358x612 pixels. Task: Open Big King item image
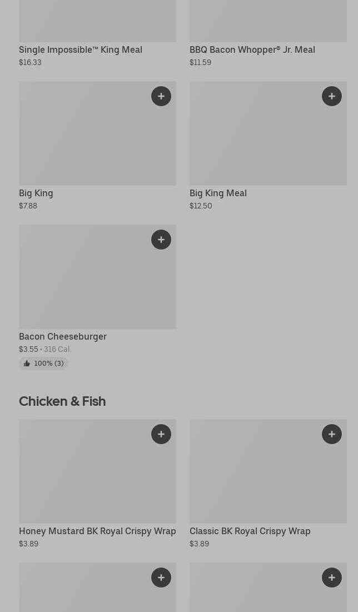tap(98, 133)
